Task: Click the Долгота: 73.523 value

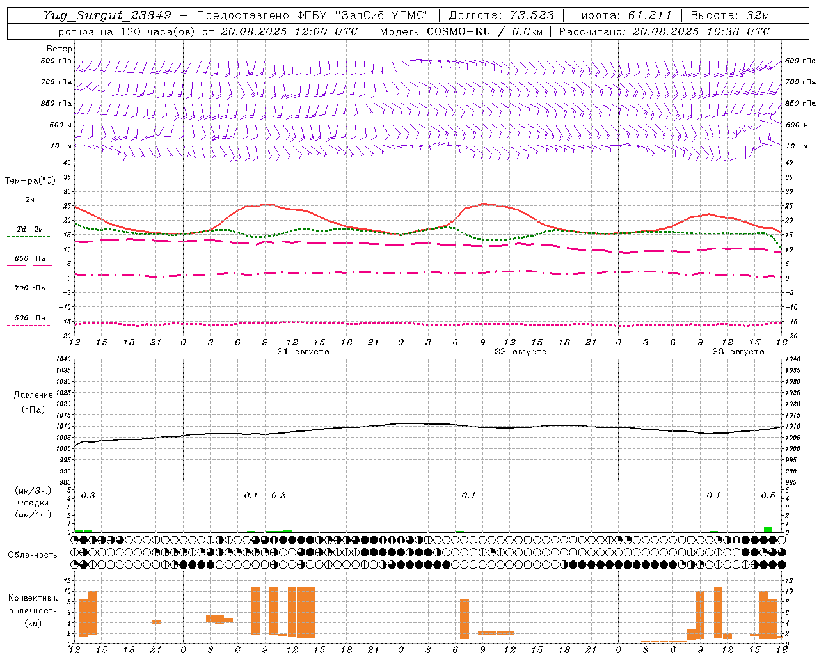Action: 502,15
